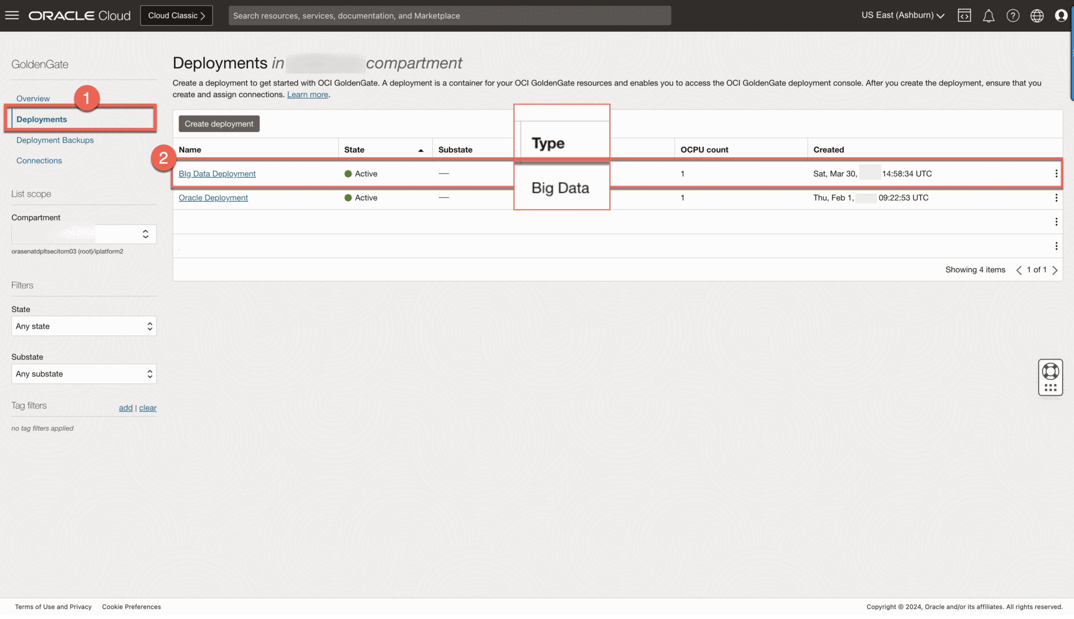
Task: Open the language globe menu
Action: [1037, 16]
